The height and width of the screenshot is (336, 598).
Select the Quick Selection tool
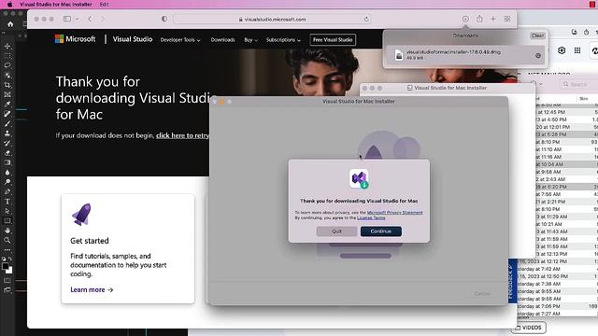[7, 75]
